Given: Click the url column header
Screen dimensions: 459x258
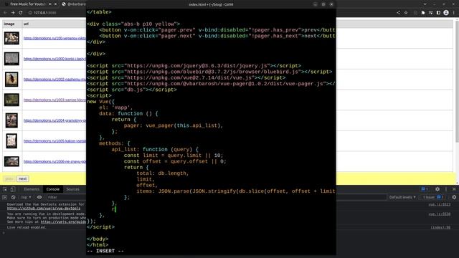Looking at the screenshot, I should pos(26,24).
